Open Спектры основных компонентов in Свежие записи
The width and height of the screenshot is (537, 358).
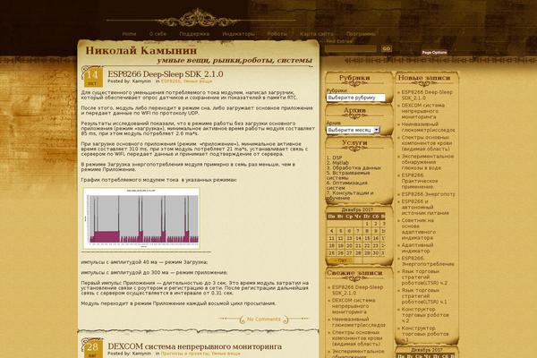[x=357, y=338]
